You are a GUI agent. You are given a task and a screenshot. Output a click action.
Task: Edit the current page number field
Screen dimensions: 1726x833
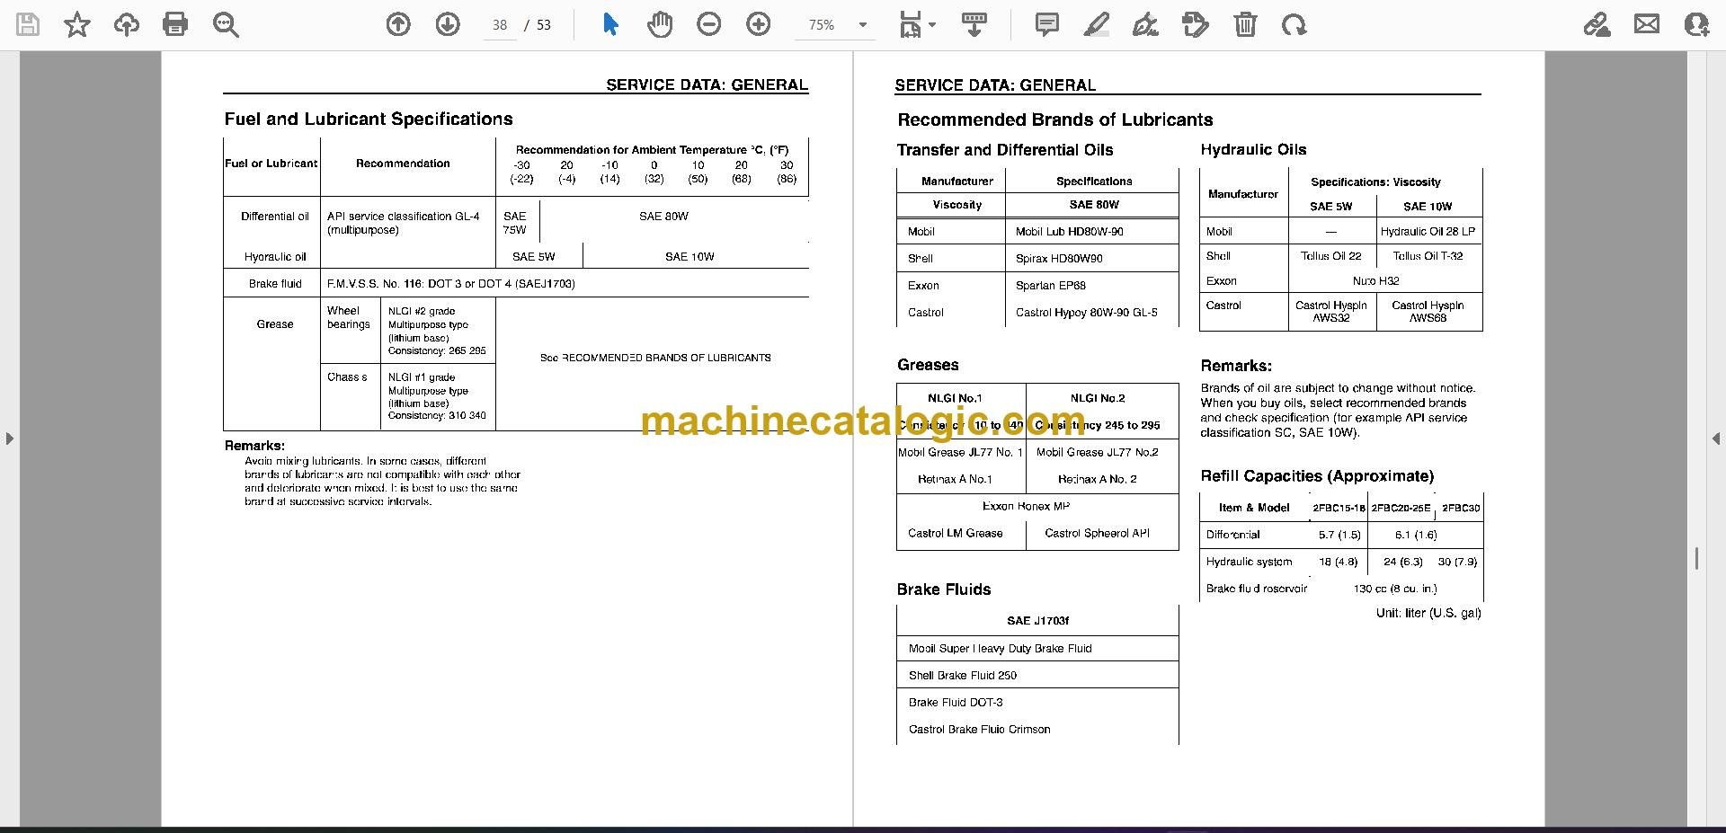coord(500,25)
